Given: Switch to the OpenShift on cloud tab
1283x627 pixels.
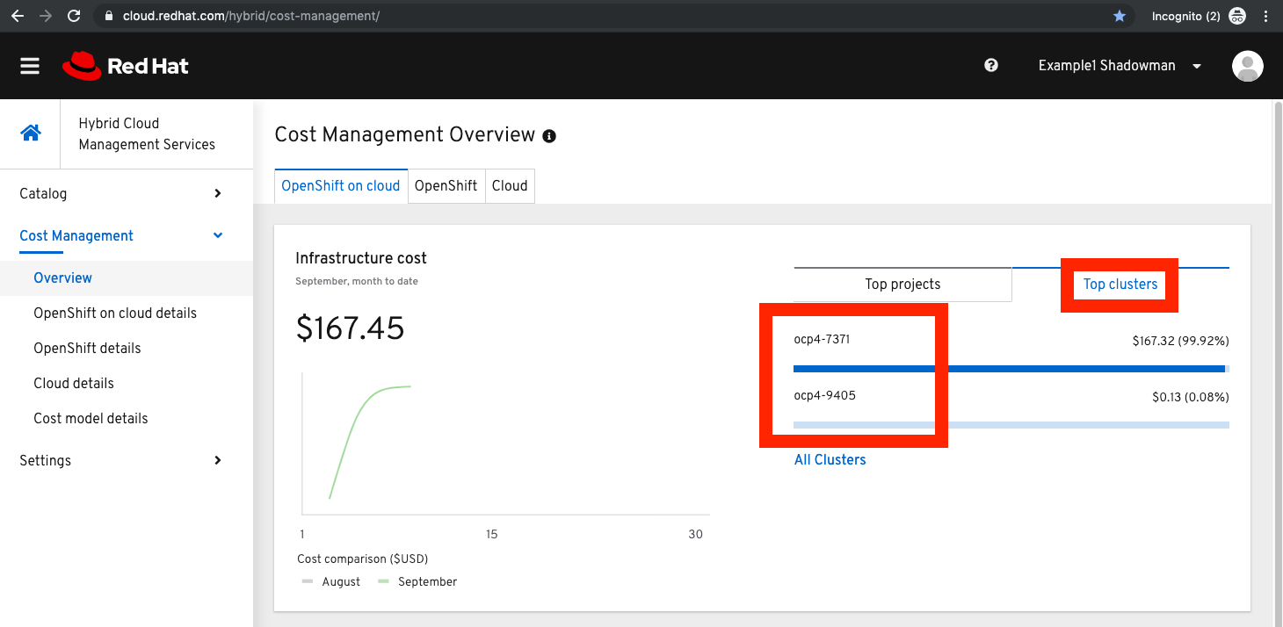Looking at the screenshot, I should point(341,186).
